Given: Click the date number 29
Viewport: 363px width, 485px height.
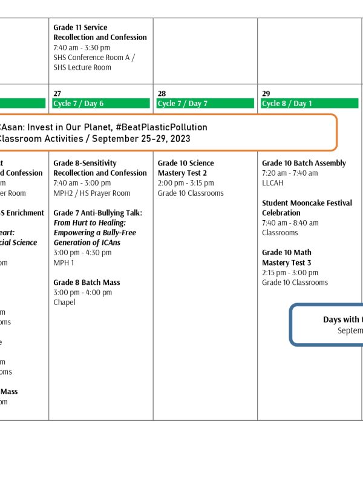Looking at the screenshot, I should [266, 93].
